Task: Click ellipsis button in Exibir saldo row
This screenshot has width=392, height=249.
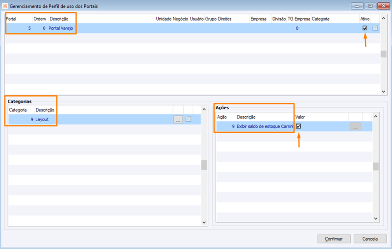Action: [355, 126]
